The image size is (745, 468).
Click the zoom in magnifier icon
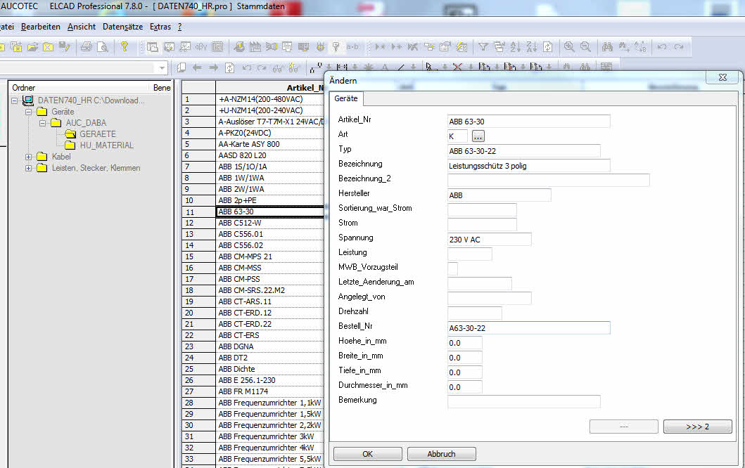(x=569, y=46)
